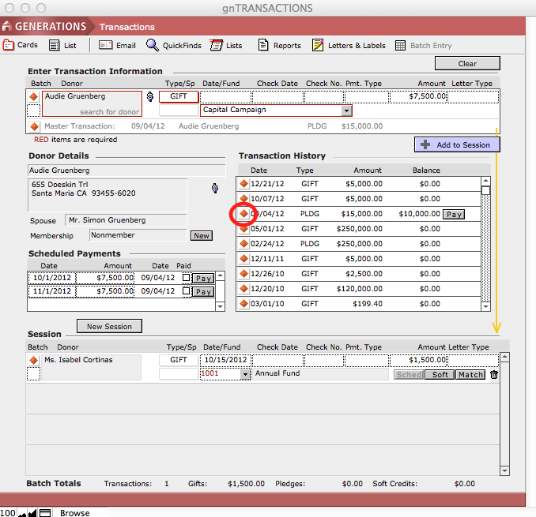Click the Check No. entry field

323,97
